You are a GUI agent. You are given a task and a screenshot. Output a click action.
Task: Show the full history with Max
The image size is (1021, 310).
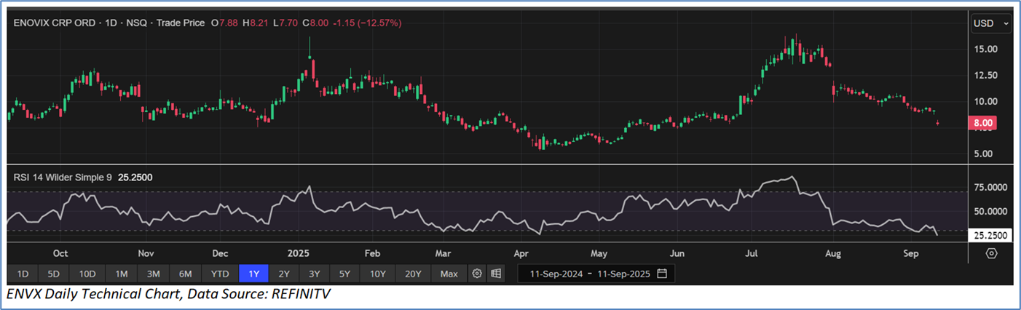click(x=449, y=274)
